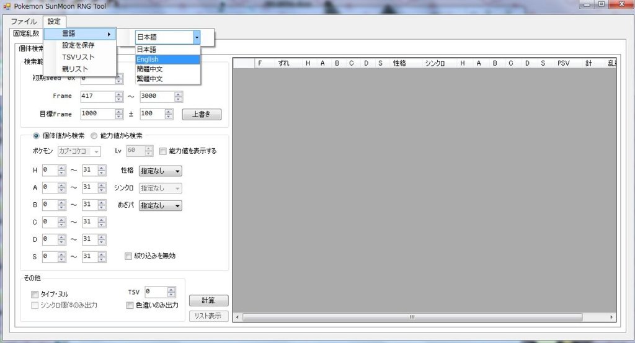Open the 性格 dropdown
The width and height of the screenshot is (635, 343).
pos(161,171)
